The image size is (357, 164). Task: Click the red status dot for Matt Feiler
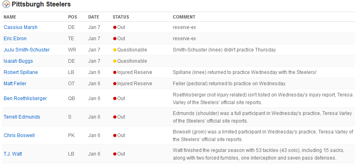(x=115, y=84)
